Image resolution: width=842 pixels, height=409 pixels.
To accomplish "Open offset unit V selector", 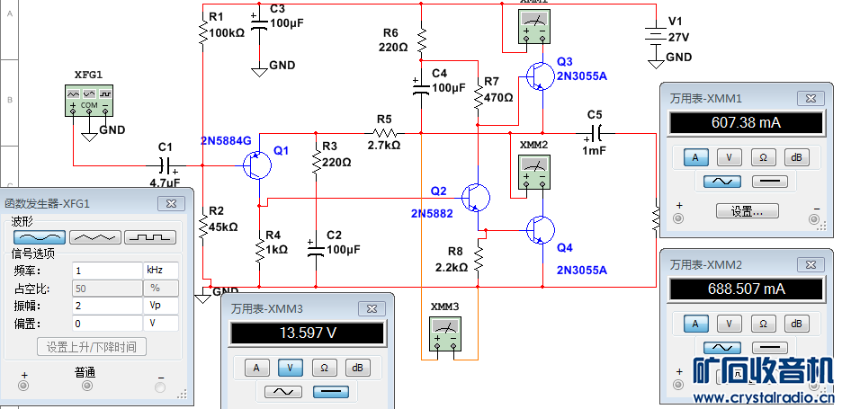I will point(160,324).
